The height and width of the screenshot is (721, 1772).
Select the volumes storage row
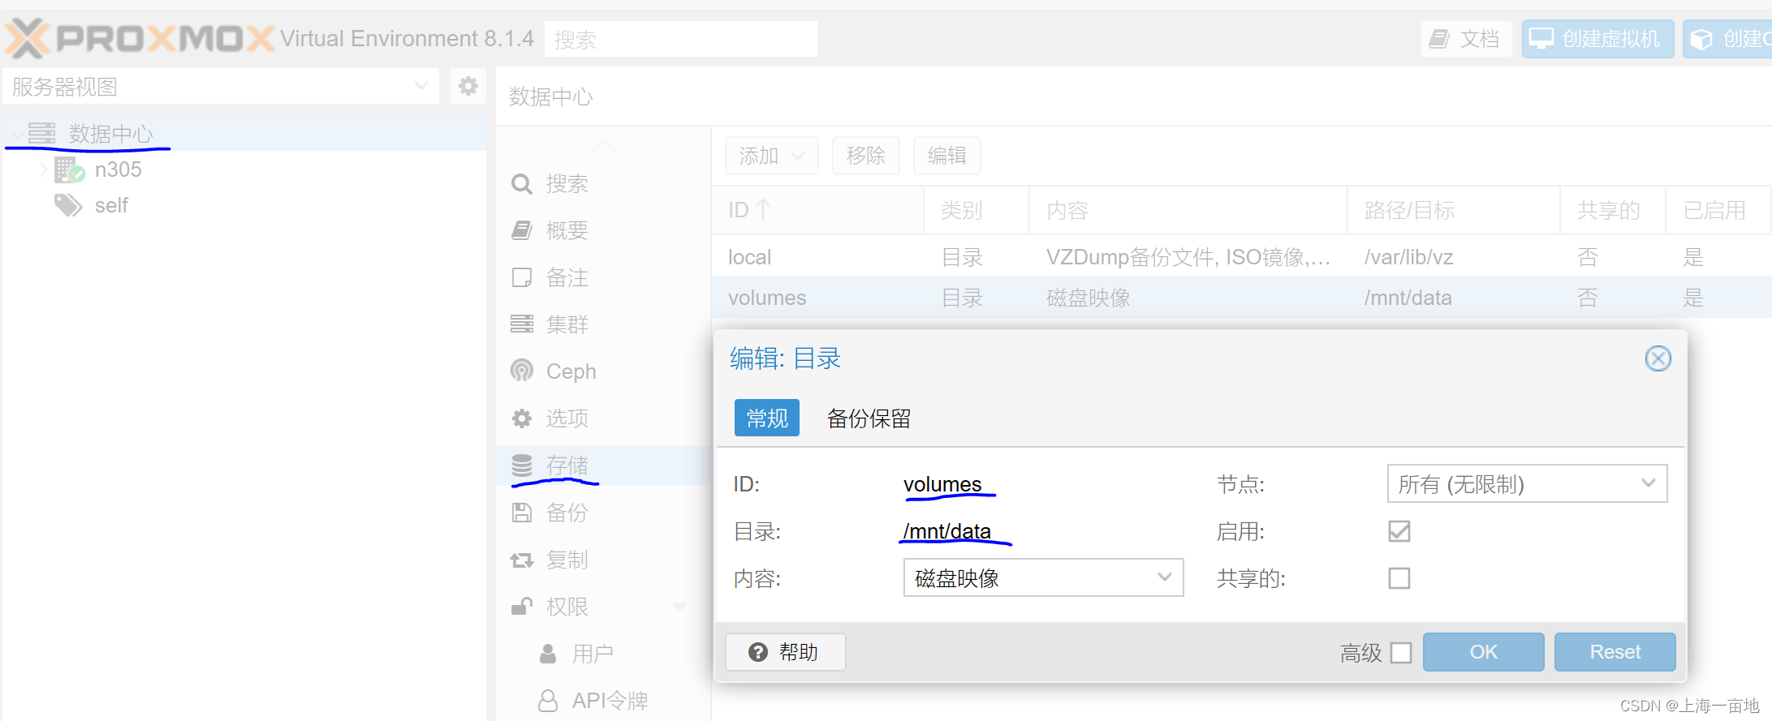(1242, 297)
